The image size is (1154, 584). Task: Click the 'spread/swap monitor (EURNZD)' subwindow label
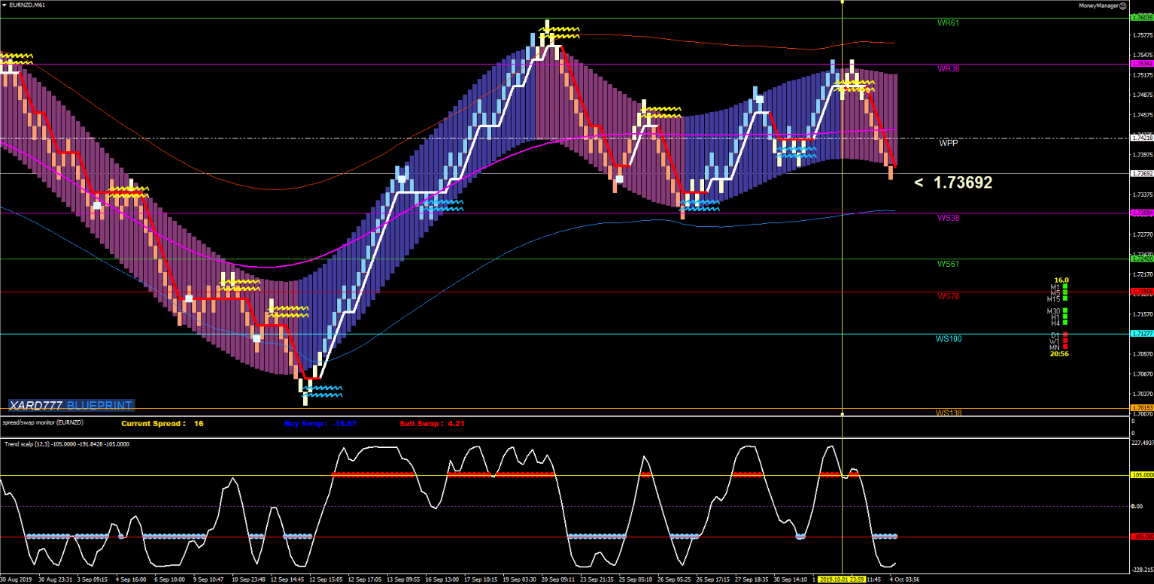(x=44, y=422)
